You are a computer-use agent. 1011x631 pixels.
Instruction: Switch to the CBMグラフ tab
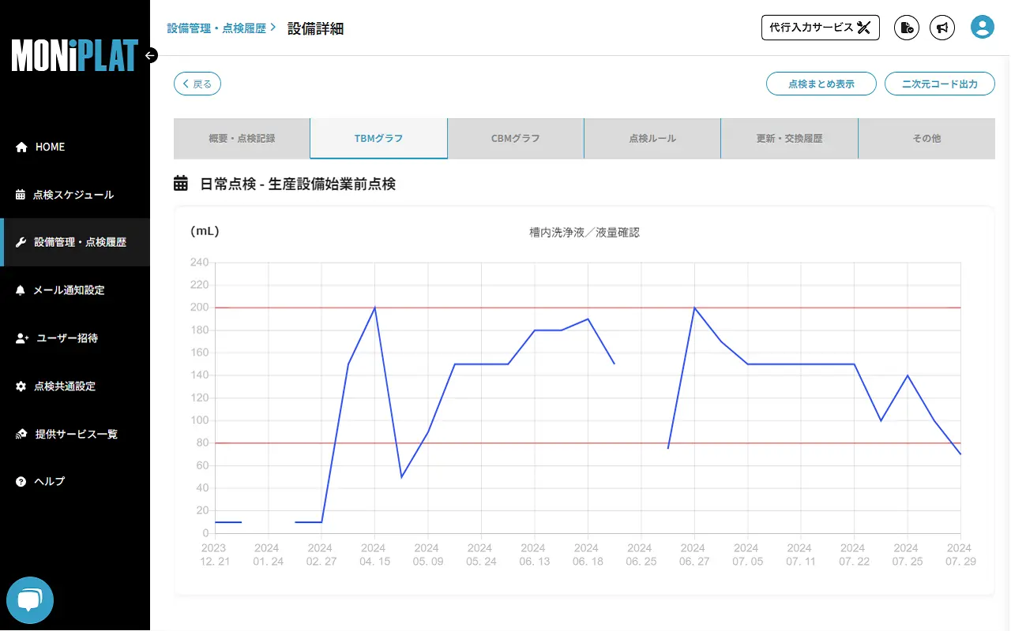[515, 137]
